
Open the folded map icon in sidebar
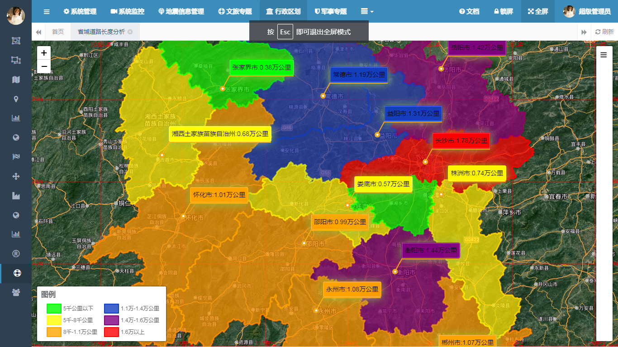point(16,80)
